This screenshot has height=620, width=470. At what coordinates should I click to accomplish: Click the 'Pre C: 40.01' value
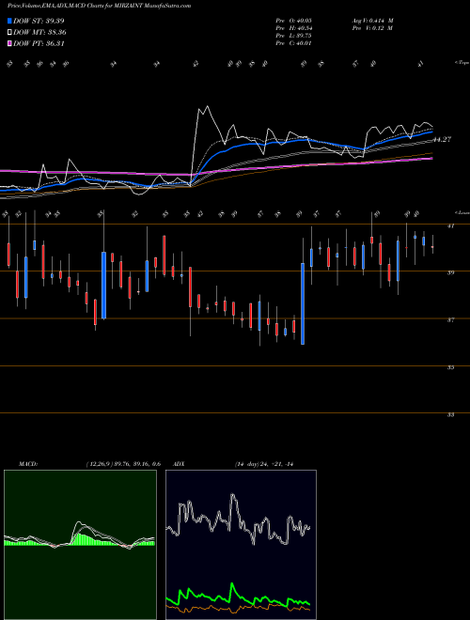tap(294, 43)
